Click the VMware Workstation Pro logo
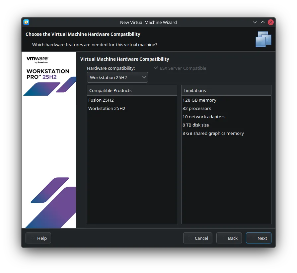This screenshot has height=273, width=297. coord(48,67)
